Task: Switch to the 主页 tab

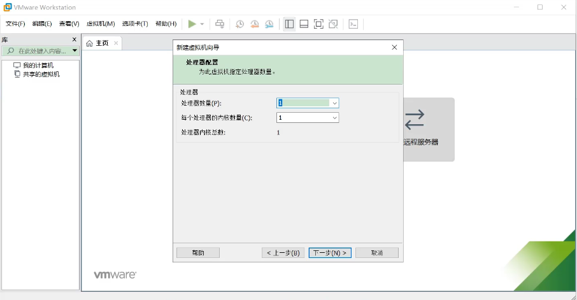Action: pyautogui.click(x=102, y=43)
